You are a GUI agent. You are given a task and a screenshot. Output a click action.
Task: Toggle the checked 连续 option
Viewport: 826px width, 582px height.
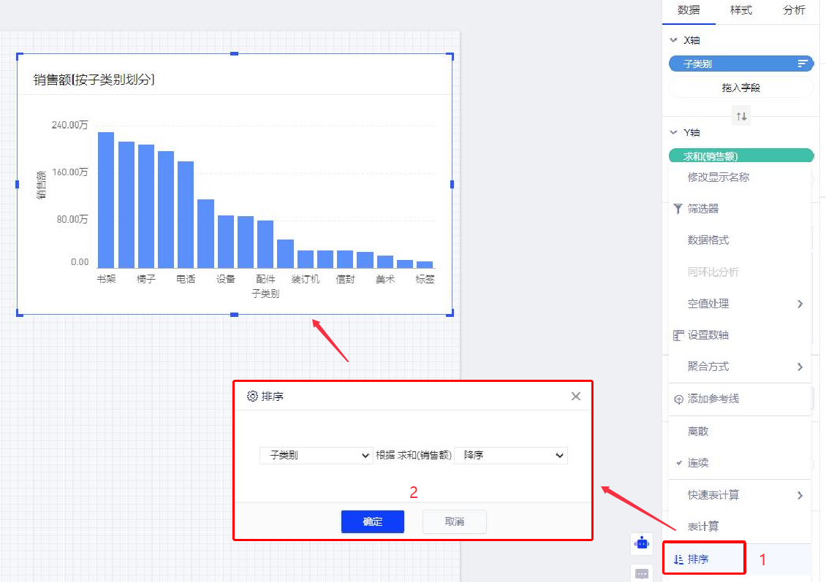pyautogui.click(x=697, y=463)
